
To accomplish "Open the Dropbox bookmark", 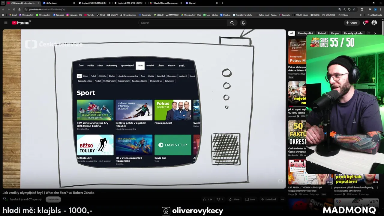I will [225, 15].
